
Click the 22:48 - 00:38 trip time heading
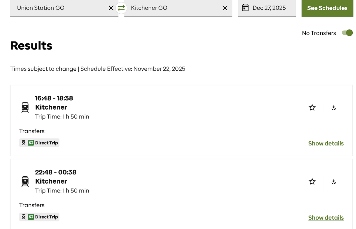click(x=56, y=172)
